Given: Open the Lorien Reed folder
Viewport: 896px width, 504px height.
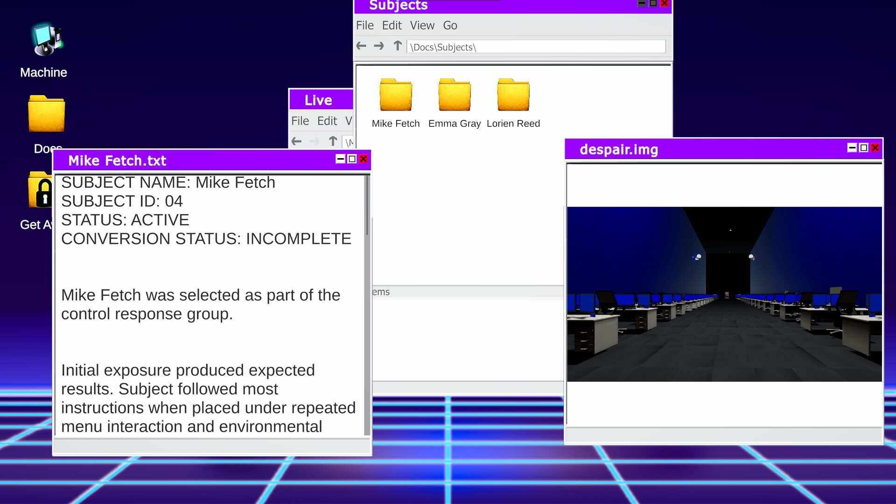Looking at the screenshot, I should tap(513, 95).
